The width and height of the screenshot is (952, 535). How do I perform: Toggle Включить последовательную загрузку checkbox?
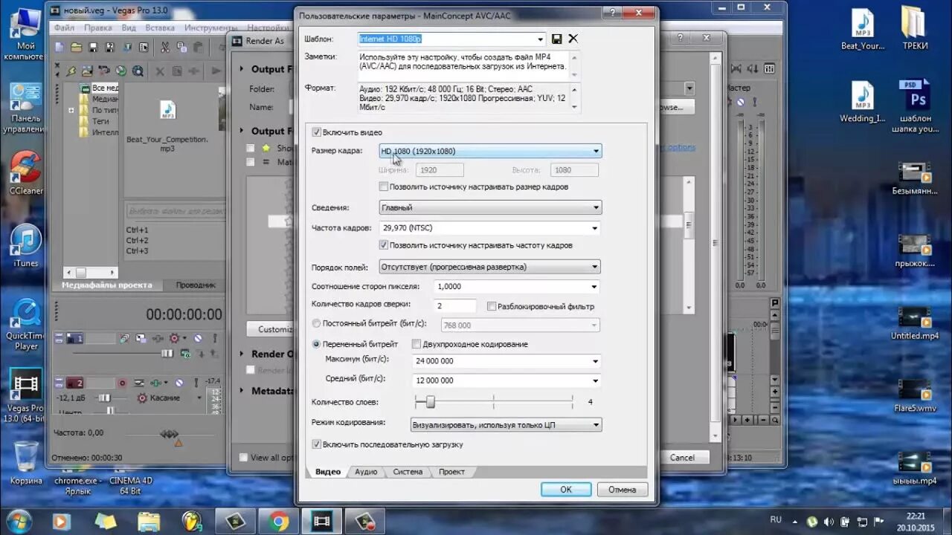tap(317, 444)
